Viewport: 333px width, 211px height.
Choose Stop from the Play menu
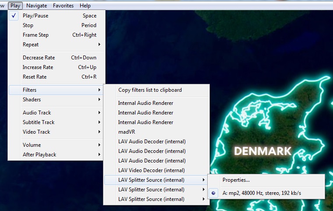[x=28, y=25]
